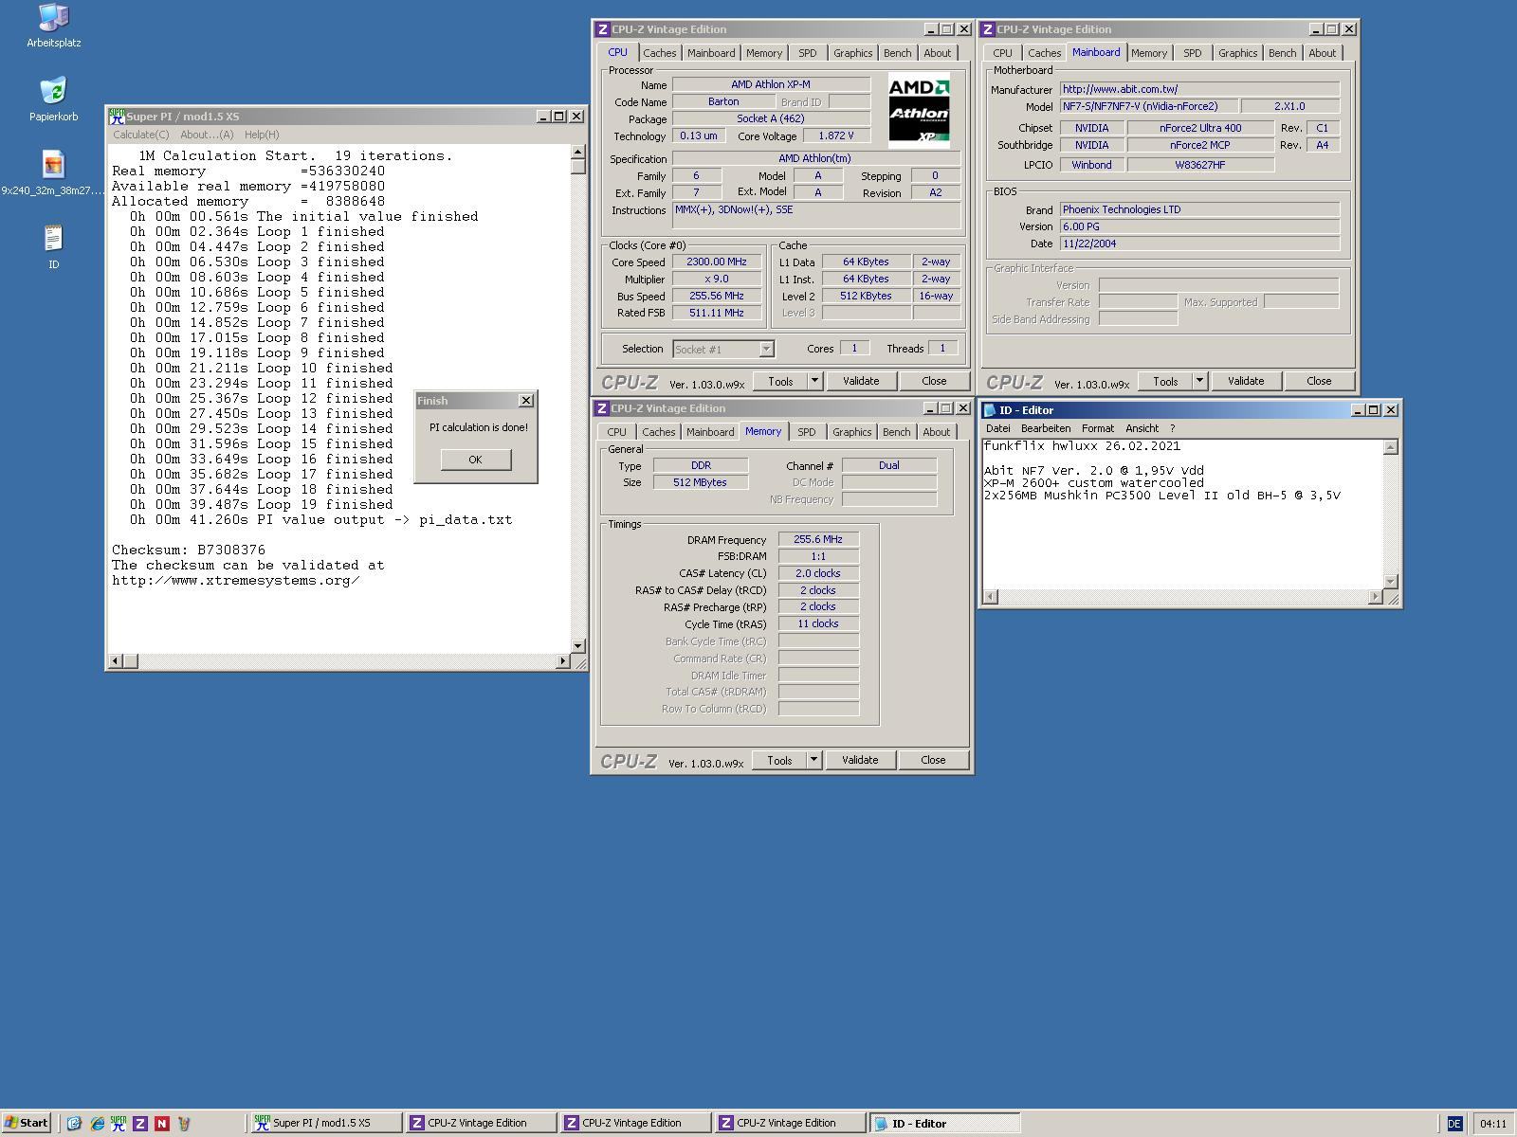
Task: Select the ID text file desktop icon
Action: (53, 246)
